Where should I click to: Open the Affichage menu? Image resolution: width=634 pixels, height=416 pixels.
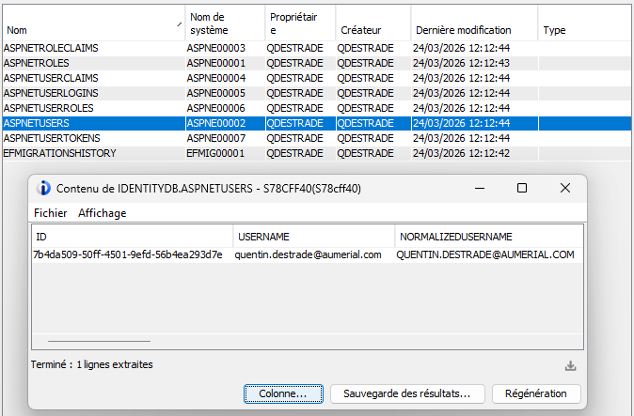[x=102, y=213]
